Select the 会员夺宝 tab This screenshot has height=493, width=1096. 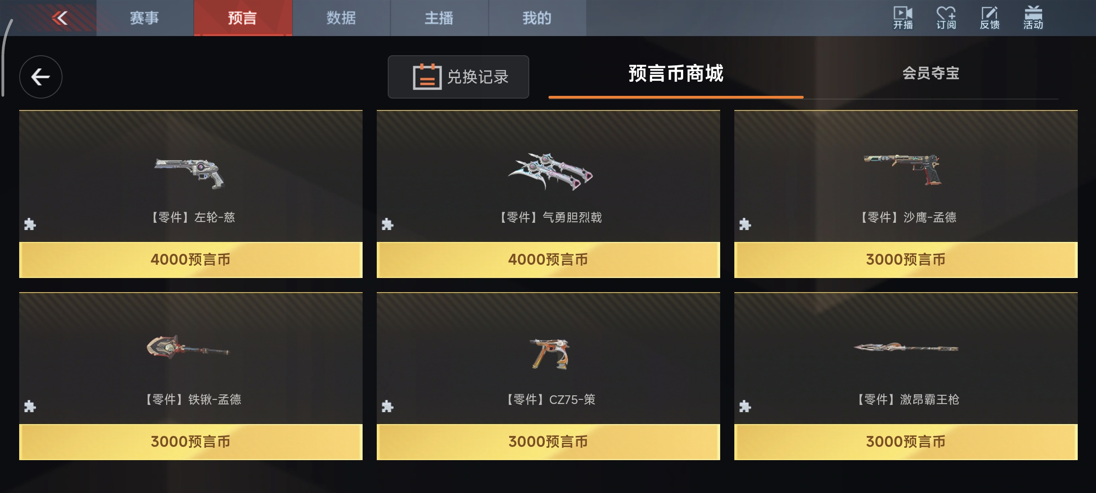pos(931,73)
